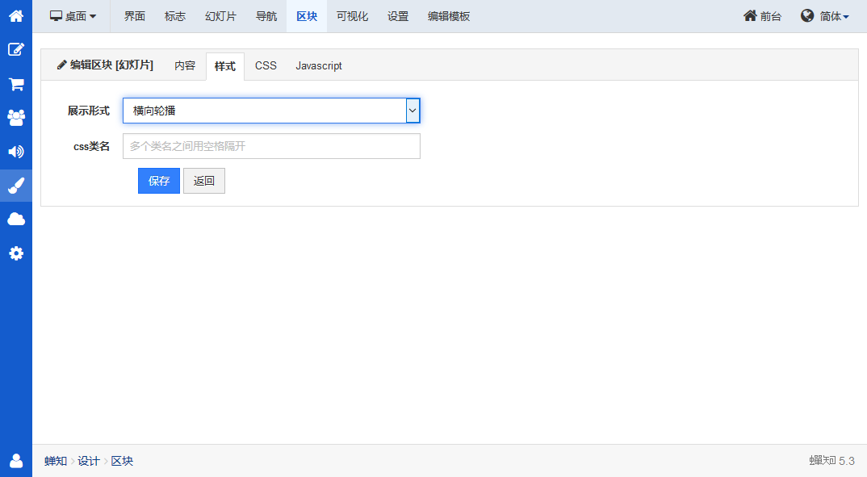Image resolution: width=867 pixels, height=477 pixels.
Task: Open the 简体 language dropdown
Action: tap(825, 16)
